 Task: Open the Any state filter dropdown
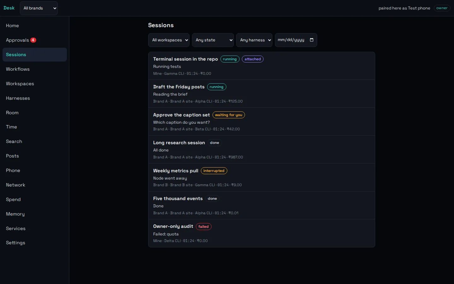pos(213,40)
